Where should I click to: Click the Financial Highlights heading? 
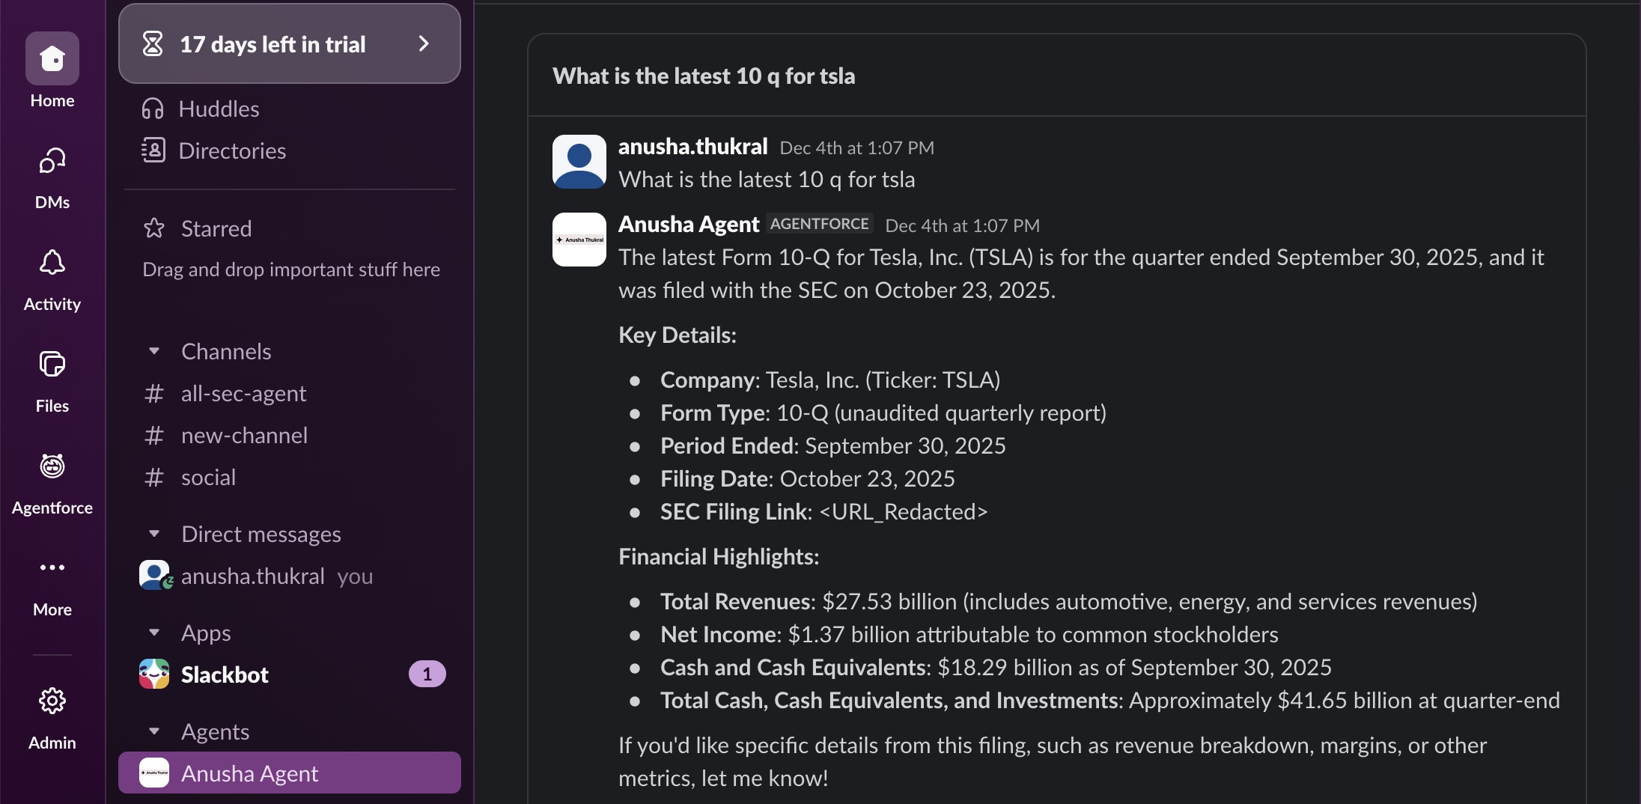point(719,556)
